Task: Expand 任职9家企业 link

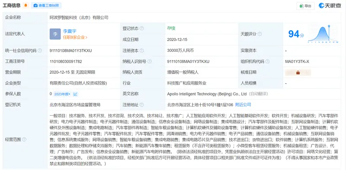Action: coord(75,37)
